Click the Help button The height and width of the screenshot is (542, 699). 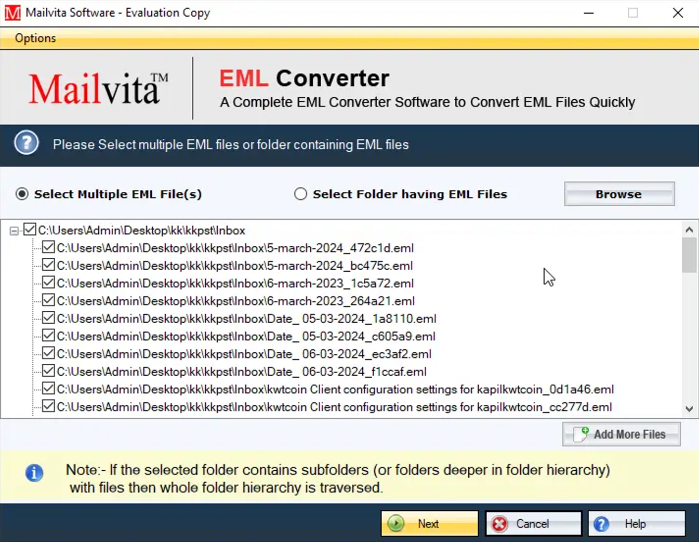(637, 523)
